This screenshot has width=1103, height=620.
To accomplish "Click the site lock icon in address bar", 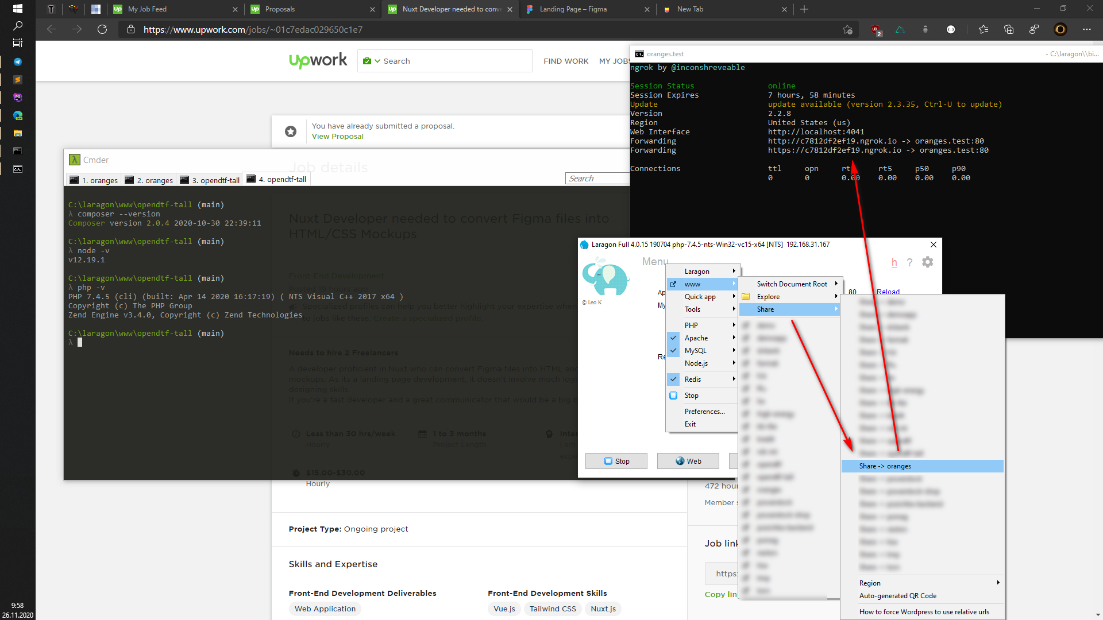I will pos(130,29).
